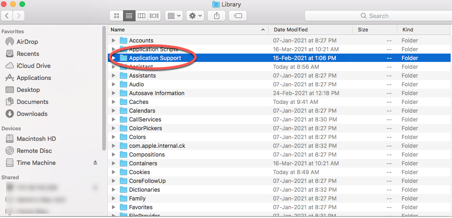
Task: Eject the Time Machine drive
Action: coord(95,163)
